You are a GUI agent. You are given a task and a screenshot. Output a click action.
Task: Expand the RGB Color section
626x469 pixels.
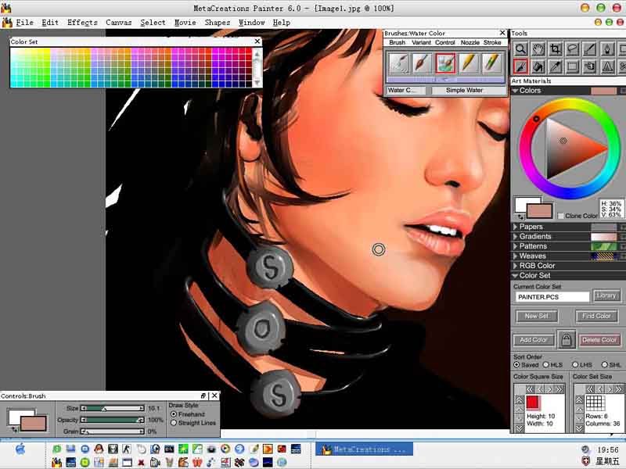tap(516, 266)
